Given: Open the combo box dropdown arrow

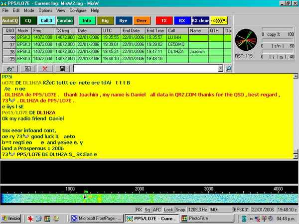Looking at the screenshot, I should 220,69.
